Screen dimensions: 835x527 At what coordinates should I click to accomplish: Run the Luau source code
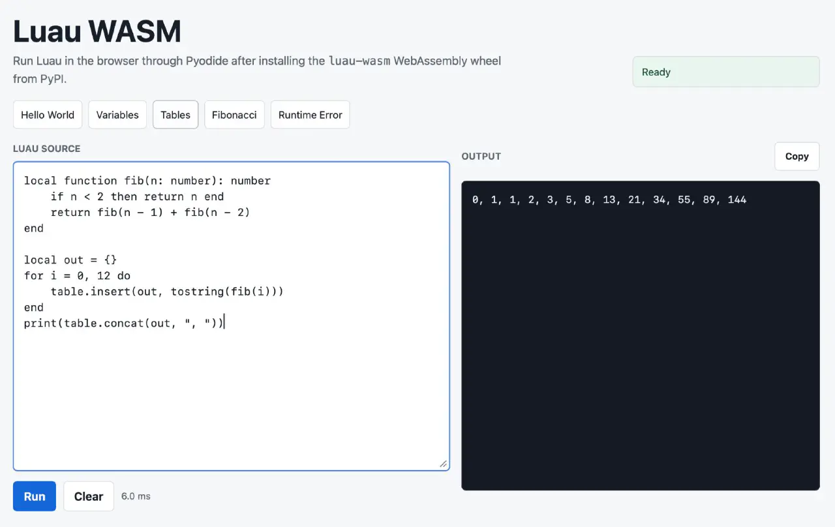(35, 496)
